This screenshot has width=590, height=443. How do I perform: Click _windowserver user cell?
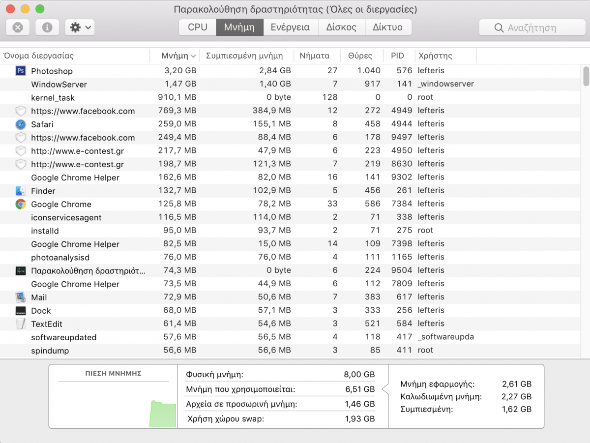tap(446, 84)
